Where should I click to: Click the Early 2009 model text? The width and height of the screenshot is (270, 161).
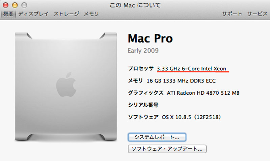143,50
